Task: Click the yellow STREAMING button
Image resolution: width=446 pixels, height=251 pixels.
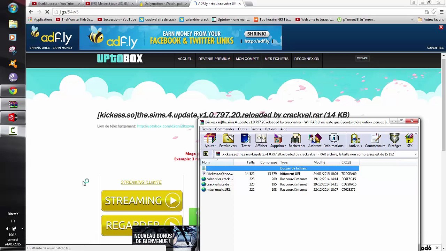Action: click(142, 201)
